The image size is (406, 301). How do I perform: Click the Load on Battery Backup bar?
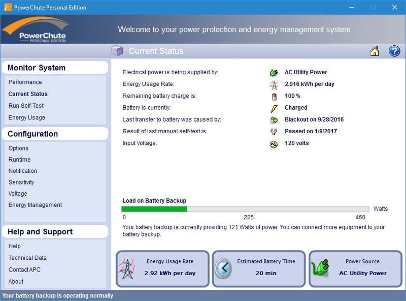[x=245, y=209]
